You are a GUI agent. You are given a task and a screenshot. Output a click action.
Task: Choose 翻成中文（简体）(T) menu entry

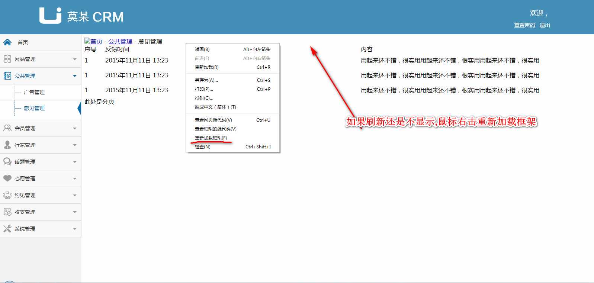(x=232, y=107)
